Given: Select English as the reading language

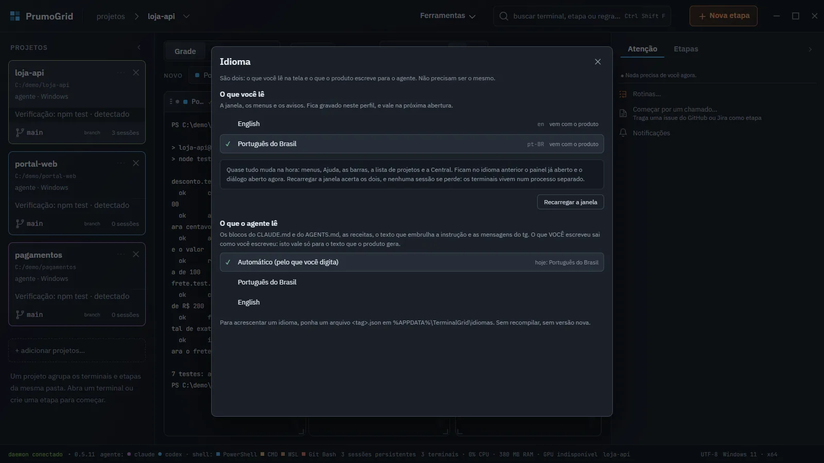Looking at the screenshot, I should (x=411, y=124).
